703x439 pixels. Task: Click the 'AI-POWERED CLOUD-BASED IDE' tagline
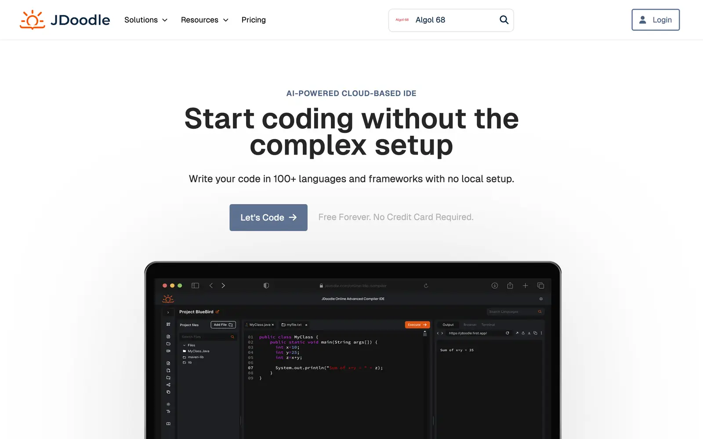pyautogui.click(x=351, y=94)
